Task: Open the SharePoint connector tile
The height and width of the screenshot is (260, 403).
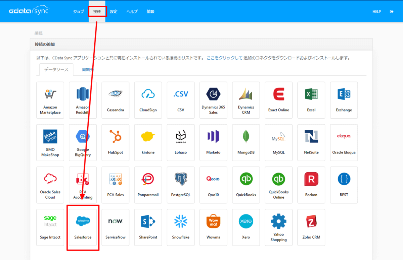Action: pyautogui.click(x=148, y=227)
